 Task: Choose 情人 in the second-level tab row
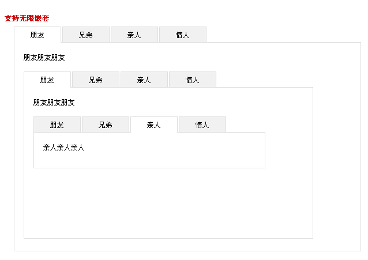pos(193,80)
